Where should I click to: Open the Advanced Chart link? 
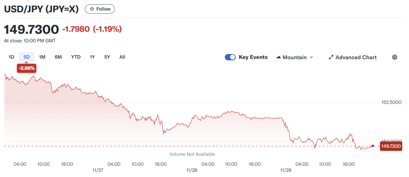click(x=356, y=57)
